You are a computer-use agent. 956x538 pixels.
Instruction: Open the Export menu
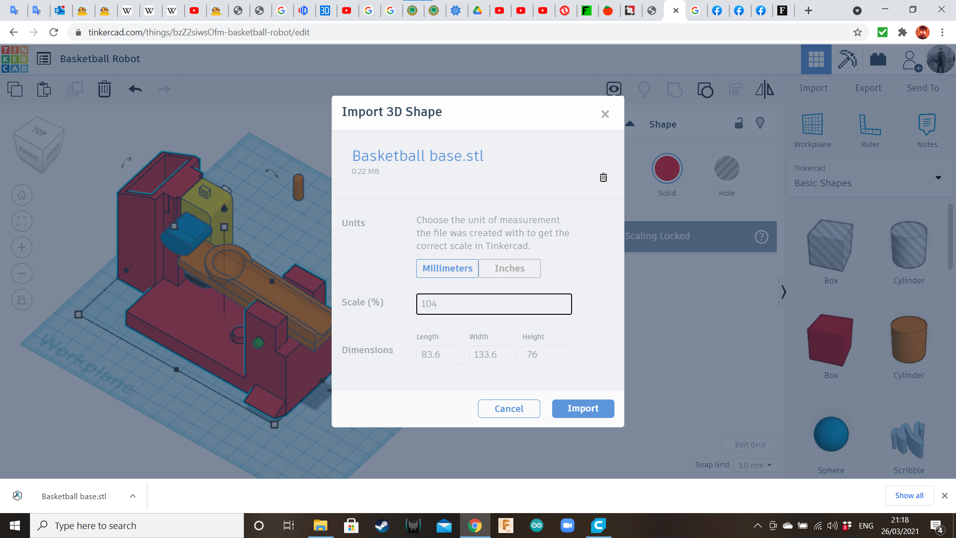[x=868, y=88]
